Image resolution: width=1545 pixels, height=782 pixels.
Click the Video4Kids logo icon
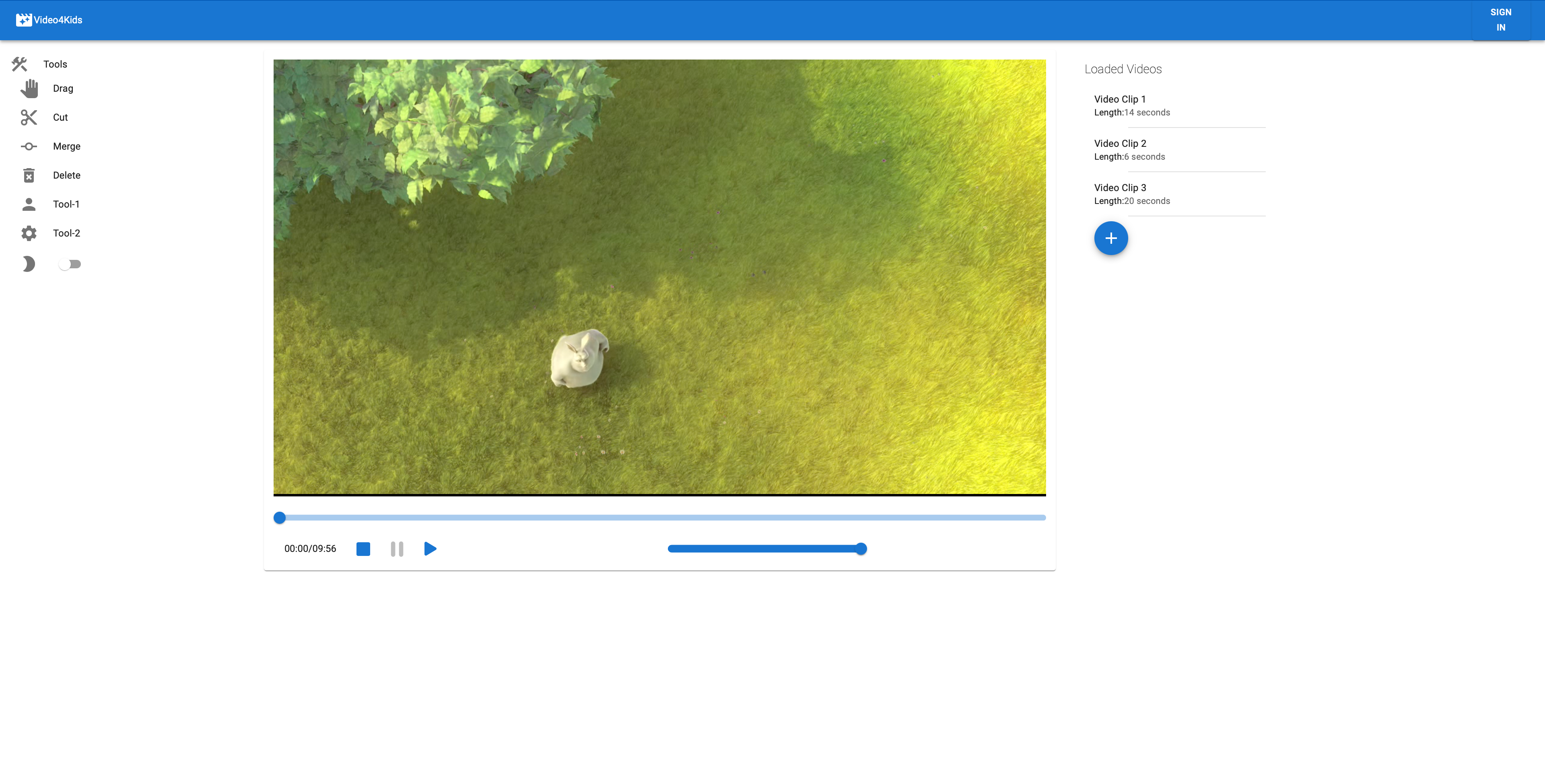[x=23, y=20]
